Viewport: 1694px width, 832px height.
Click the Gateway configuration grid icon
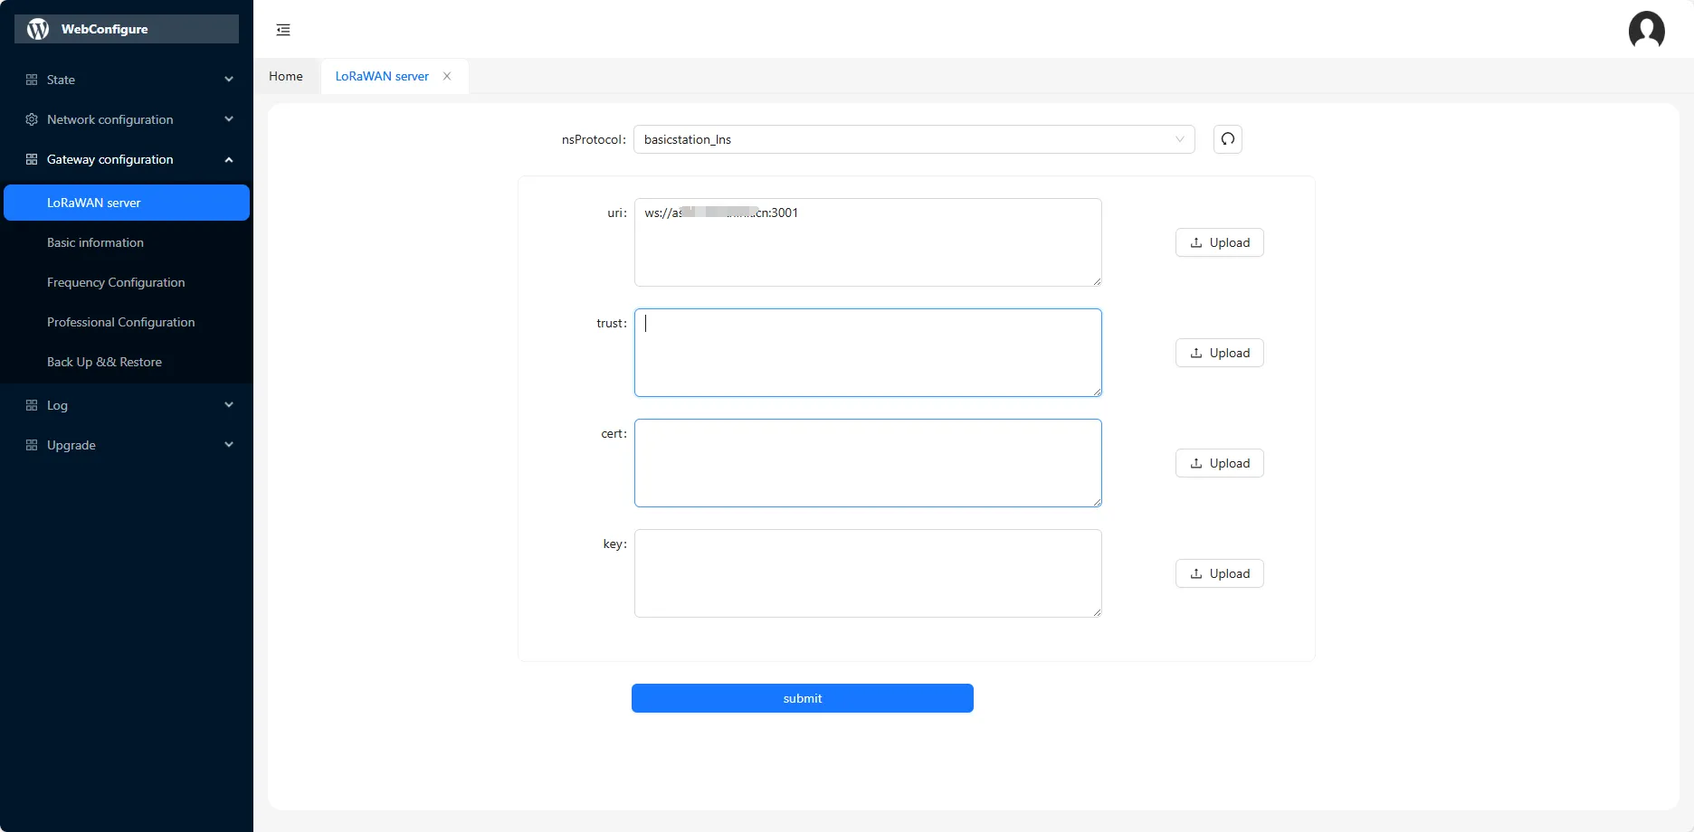click(32, 159)
